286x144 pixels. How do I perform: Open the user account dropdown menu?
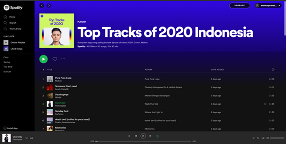pyautogui.click(x=268, y=5)
